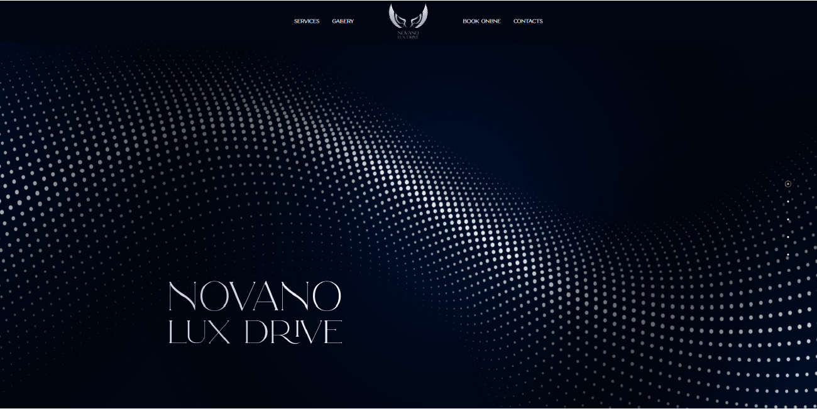Select the ringed first section dot
This screenshot has width=817, height=409.
pos(788,184)
